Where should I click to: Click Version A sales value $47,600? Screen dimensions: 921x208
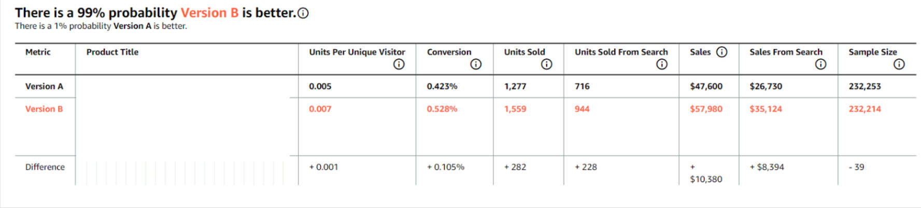706,86
